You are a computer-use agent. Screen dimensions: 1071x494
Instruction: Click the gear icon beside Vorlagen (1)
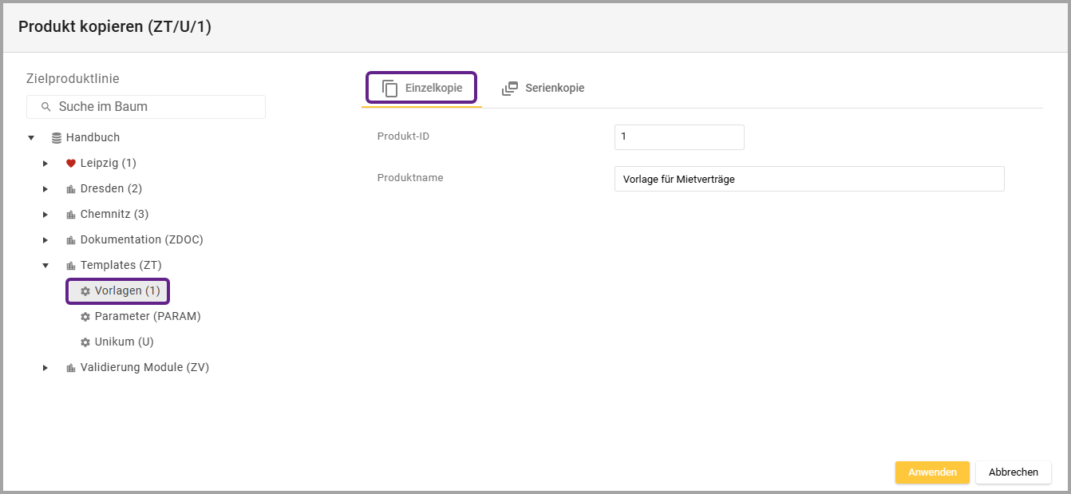pyautogui.click(x=85, y=291)
